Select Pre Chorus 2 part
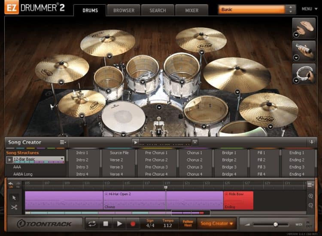Image resolution: width=322 pixels, height=236 pixels. tap(156, 160)
